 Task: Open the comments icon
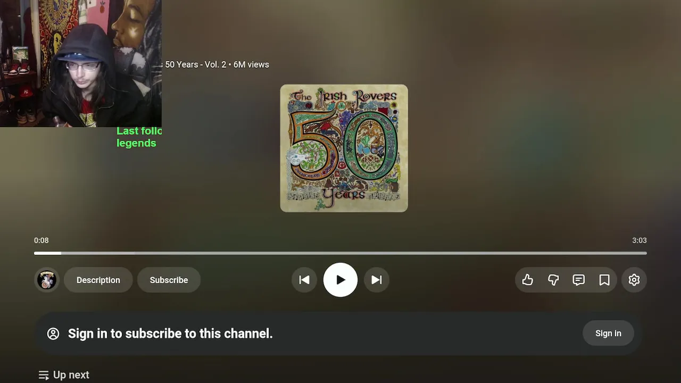point(579,280)
